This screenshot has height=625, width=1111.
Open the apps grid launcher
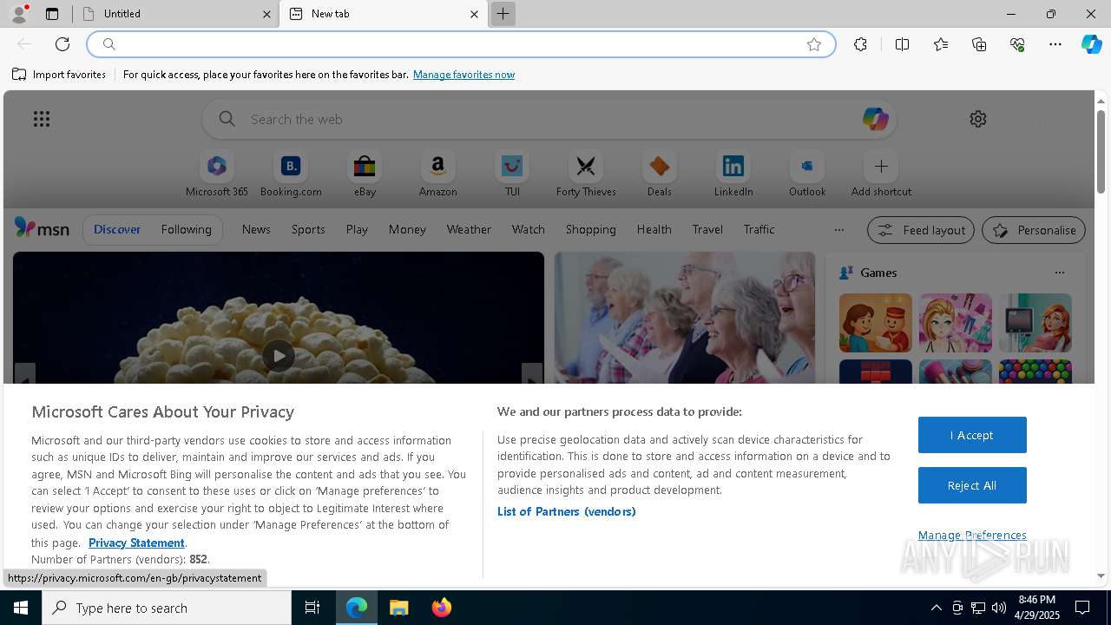pyautogui.click(x=42, y=119)
